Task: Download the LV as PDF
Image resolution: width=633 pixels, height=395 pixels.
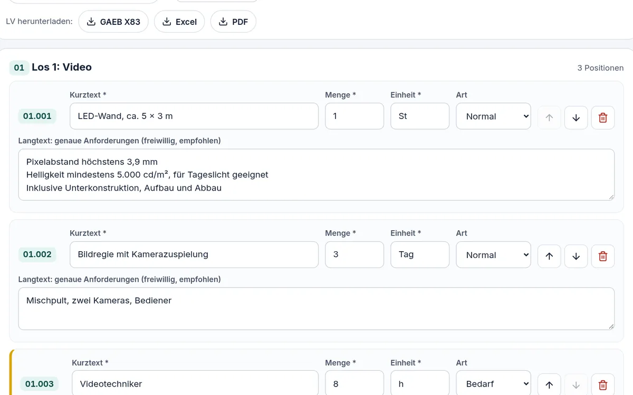Action: (233, 22)
